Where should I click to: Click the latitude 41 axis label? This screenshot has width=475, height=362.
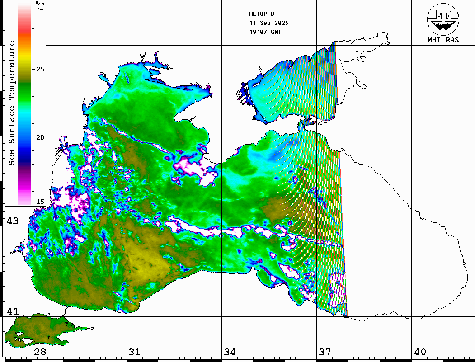(x=12, y=311)
